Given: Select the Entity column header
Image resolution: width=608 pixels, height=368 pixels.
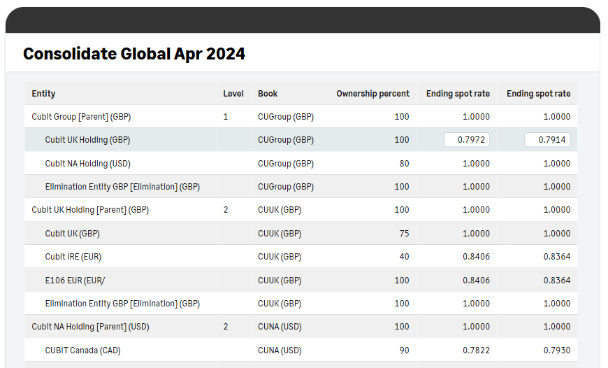Looking at the screenshot, I should click(43, 94).
